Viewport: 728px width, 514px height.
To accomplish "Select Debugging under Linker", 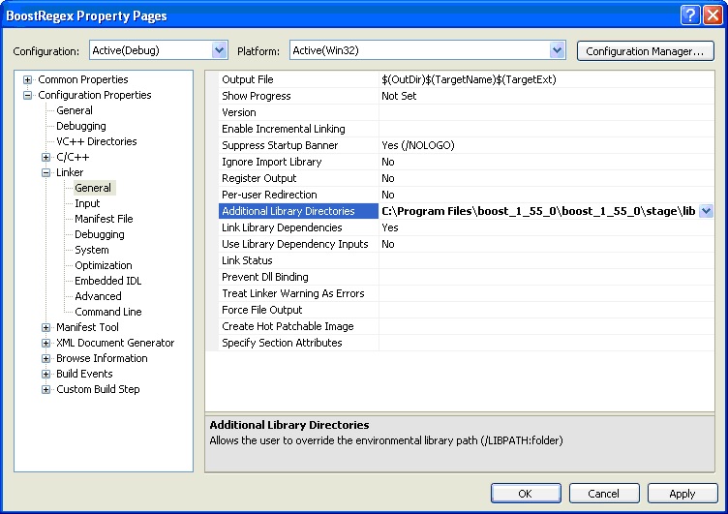I will (x=100, y=234).
